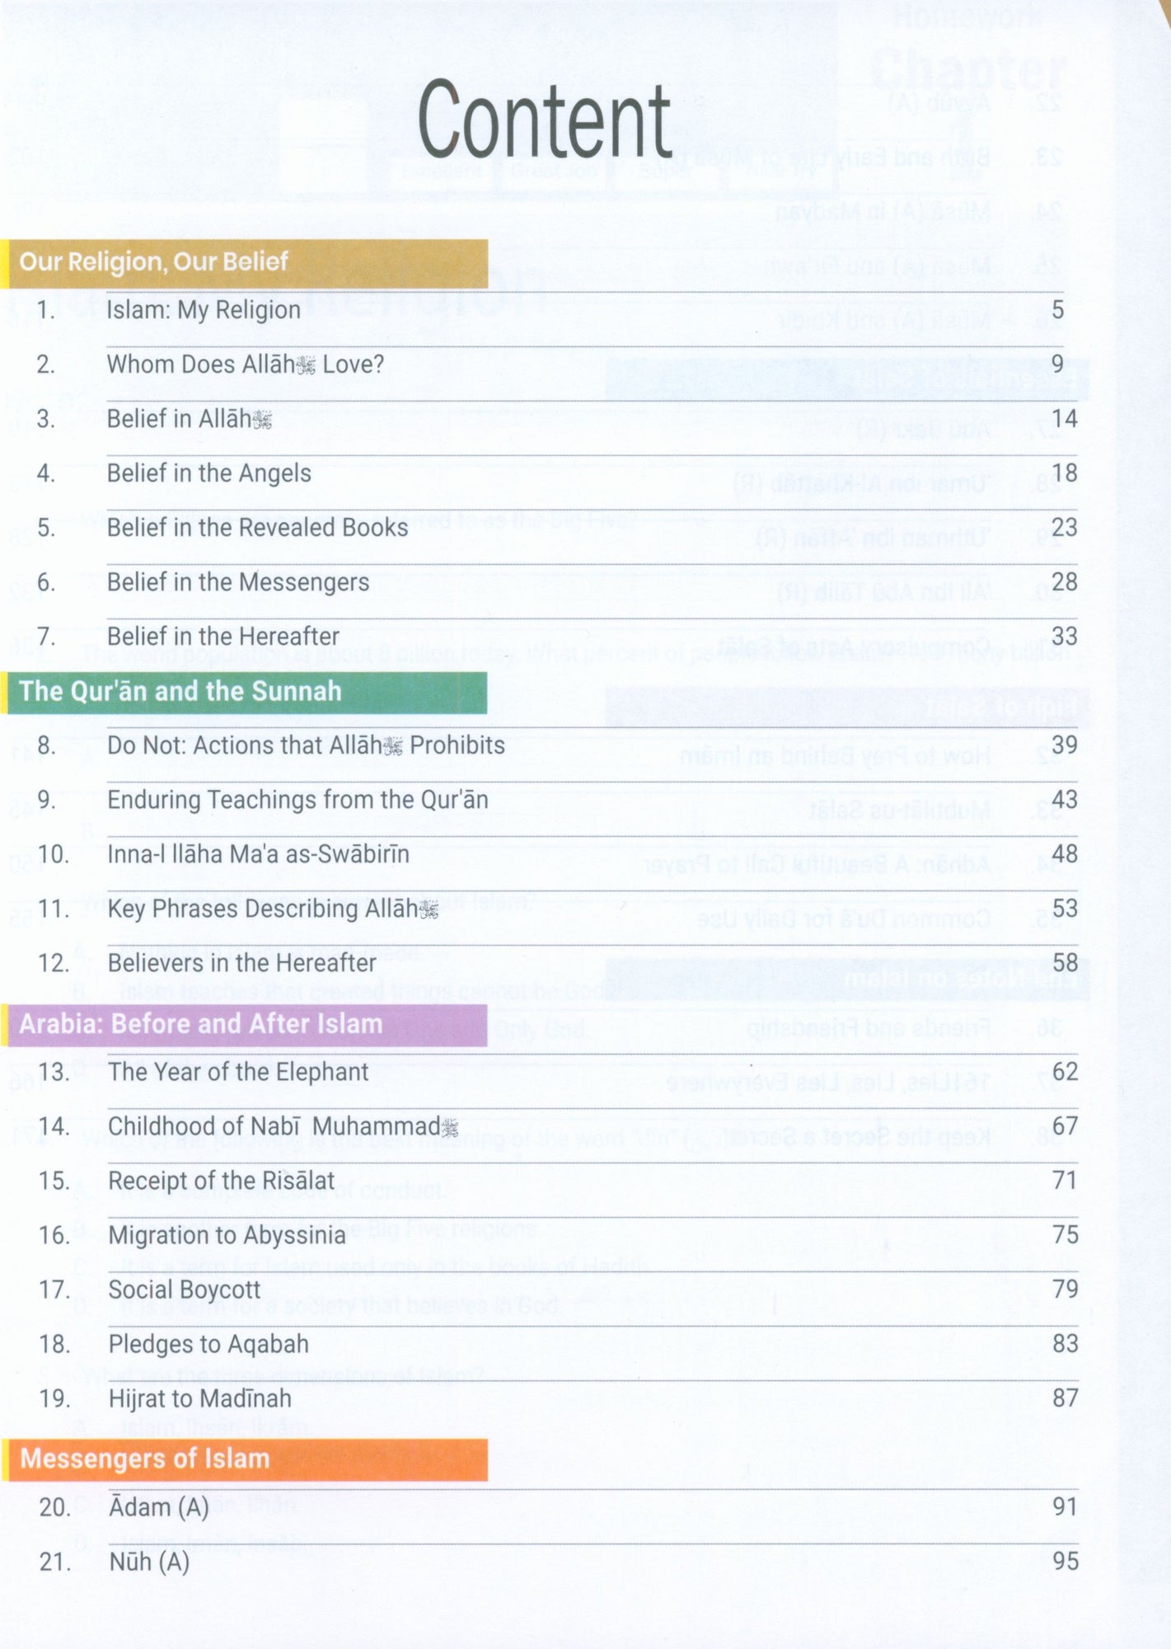Open "Migration to Abyssinia" entry

227,1235
